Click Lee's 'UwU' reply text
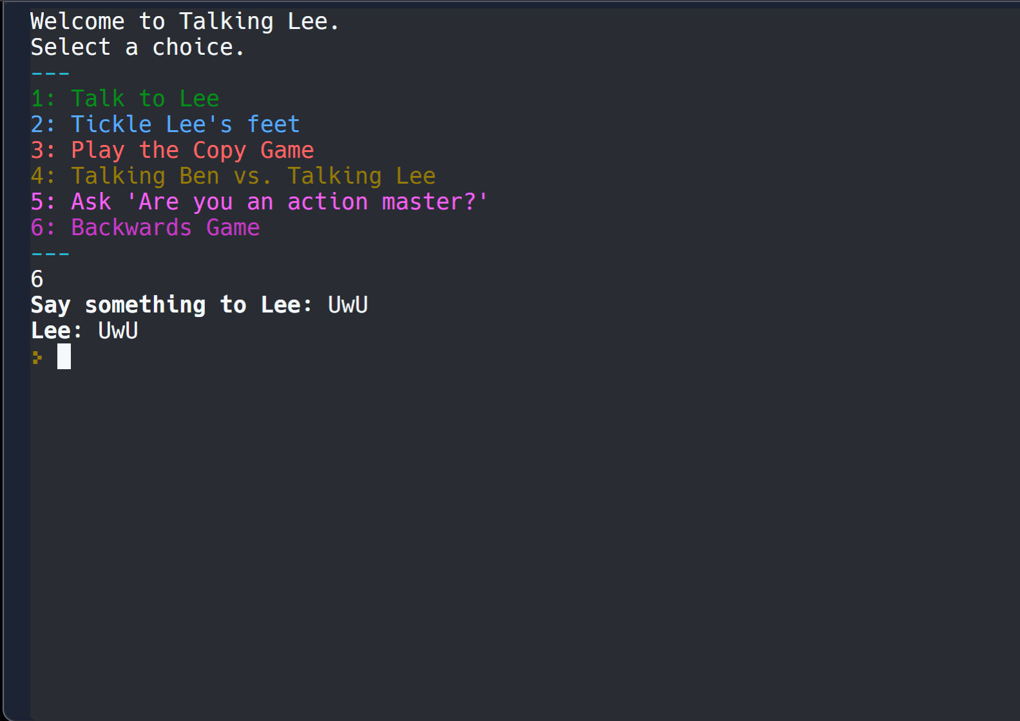Screen dimensions: 1020x721 (x=118, y=331)
